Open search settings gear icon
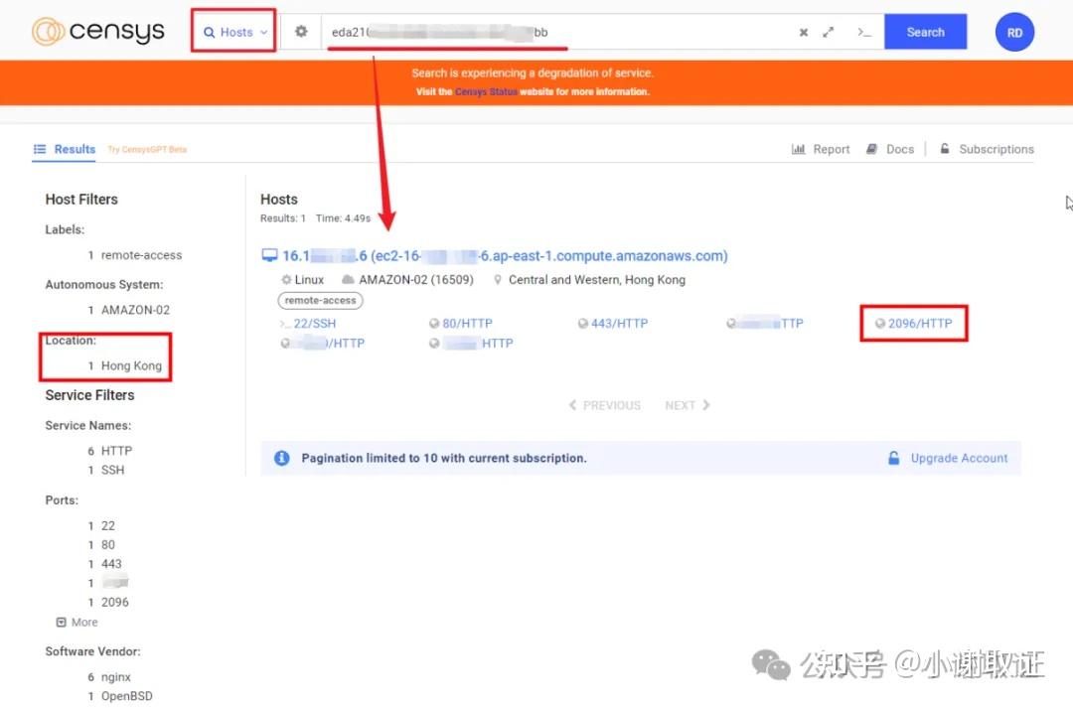1073x708 pixels. pos(301,32)
